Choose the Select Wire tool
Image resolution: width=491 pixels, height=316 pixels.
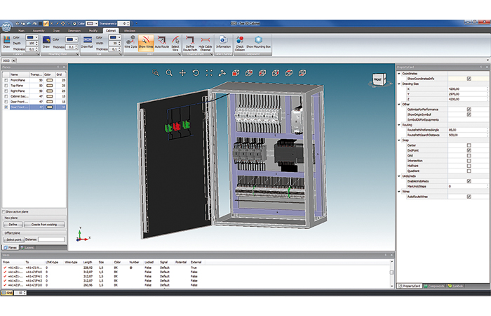[175, 44]
